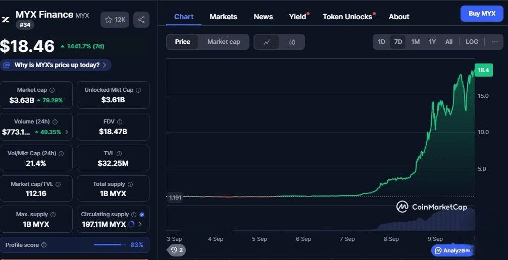Switch to line chart icon
The width and height of the screenshot is (508, 260).
[x=267, y=42]
